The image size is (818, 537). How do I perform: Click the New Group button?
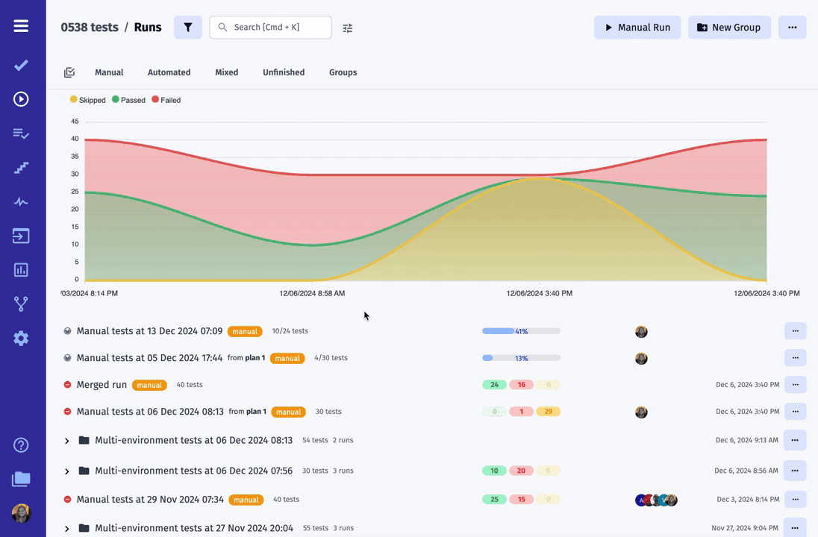(729, 27)
